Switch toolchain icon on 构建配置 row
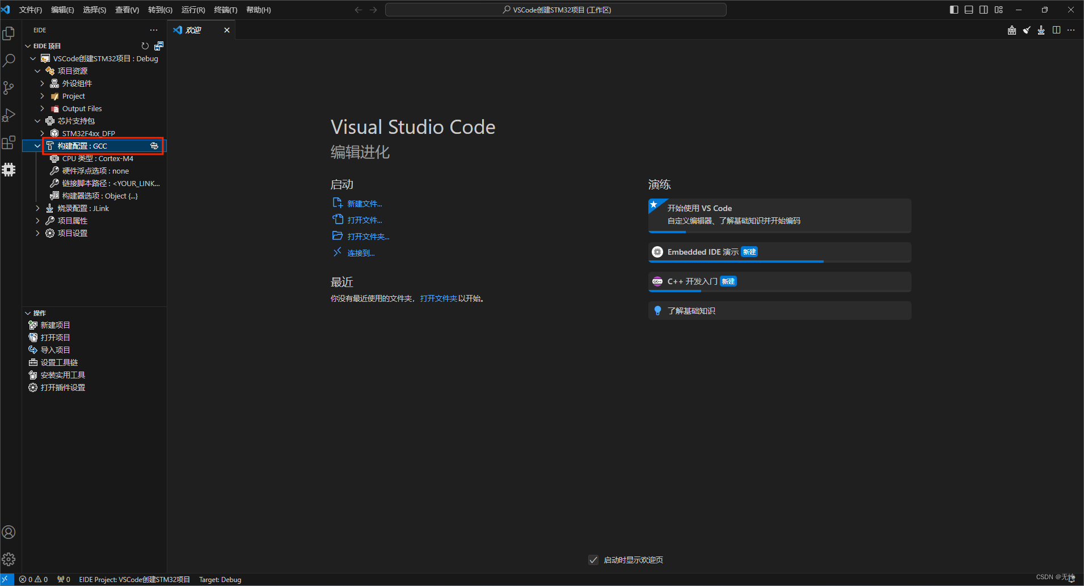This screenshot has height=586, width=1084. [x=154, y=146]
